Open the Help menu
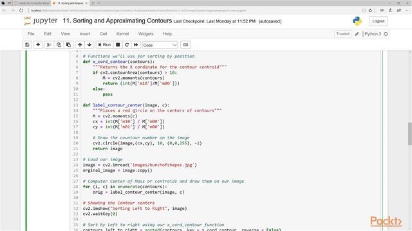412x231 pixels. point(167,34)
